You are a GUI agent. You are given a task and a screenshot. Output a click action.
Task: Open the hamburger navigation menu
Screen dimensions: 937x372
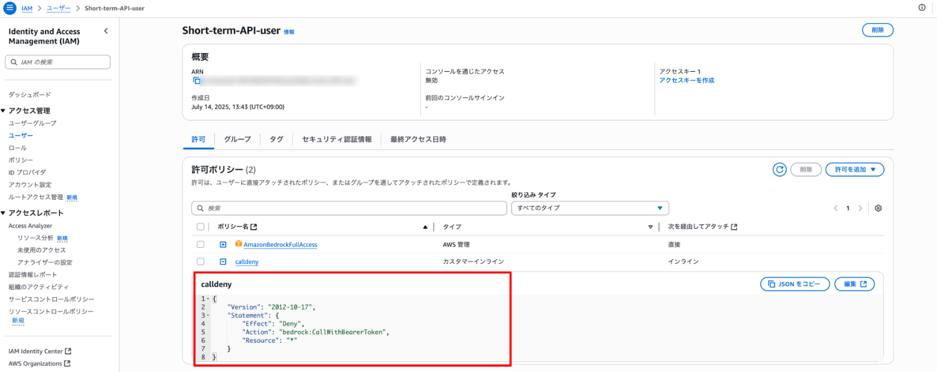coord(9,7)
